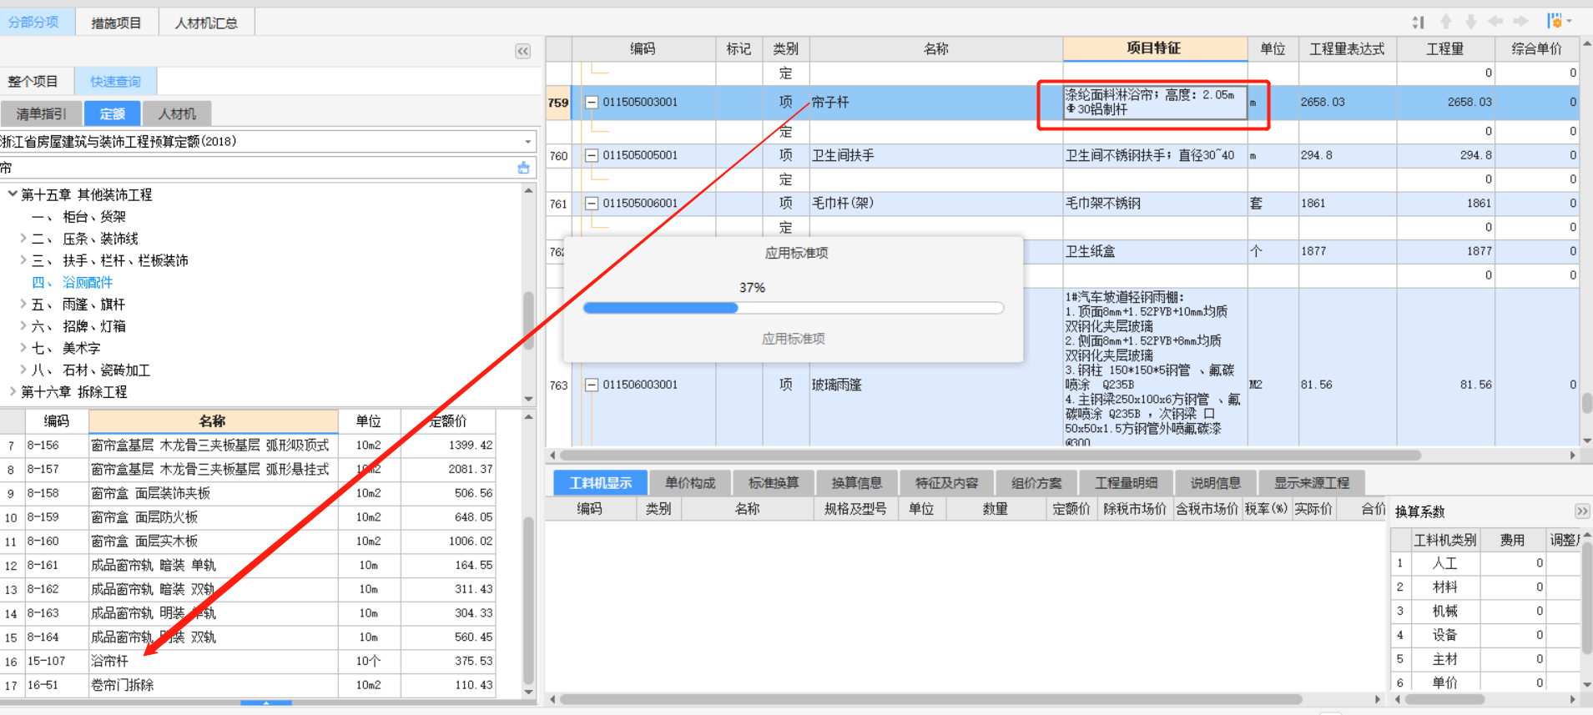Collapse row 011505005001 with minus box

pos(591,155)
